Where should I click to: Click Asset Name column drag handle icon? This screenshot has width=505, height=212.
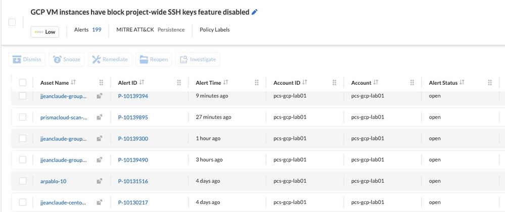point(101,83)
